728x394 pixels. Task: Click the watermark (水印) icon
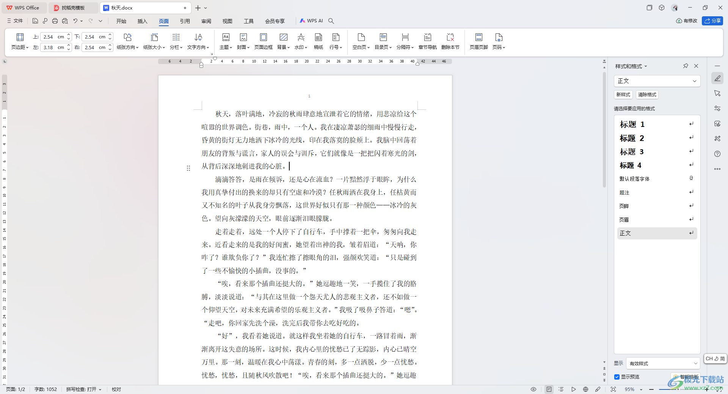click(301, 37)
